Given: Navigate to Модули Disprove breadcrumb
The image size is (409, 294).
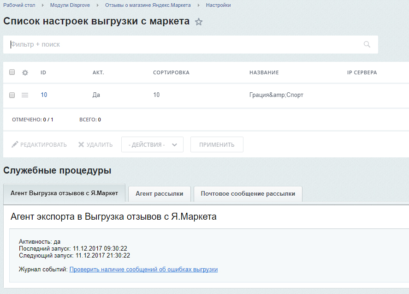Looking at the screenshot, I should 70,5.
